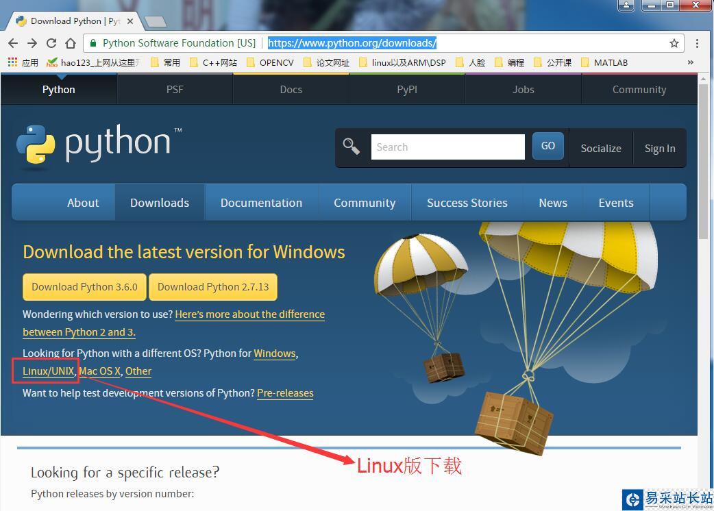Close the Download Python browser tab

coord(130,21)
